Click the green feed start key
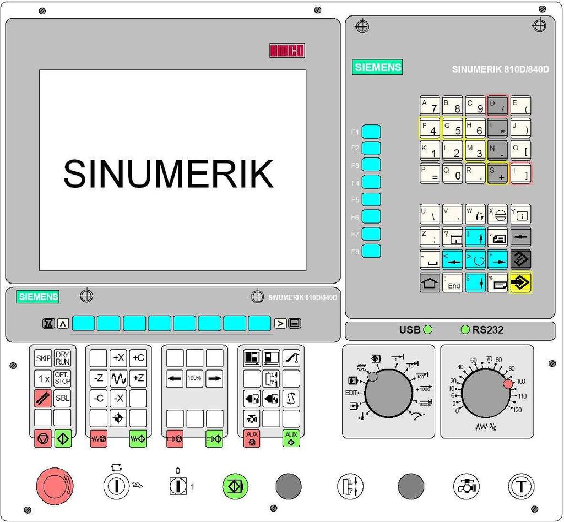The height and width of the screenshot is (522, 564). (x=138, y=439)
